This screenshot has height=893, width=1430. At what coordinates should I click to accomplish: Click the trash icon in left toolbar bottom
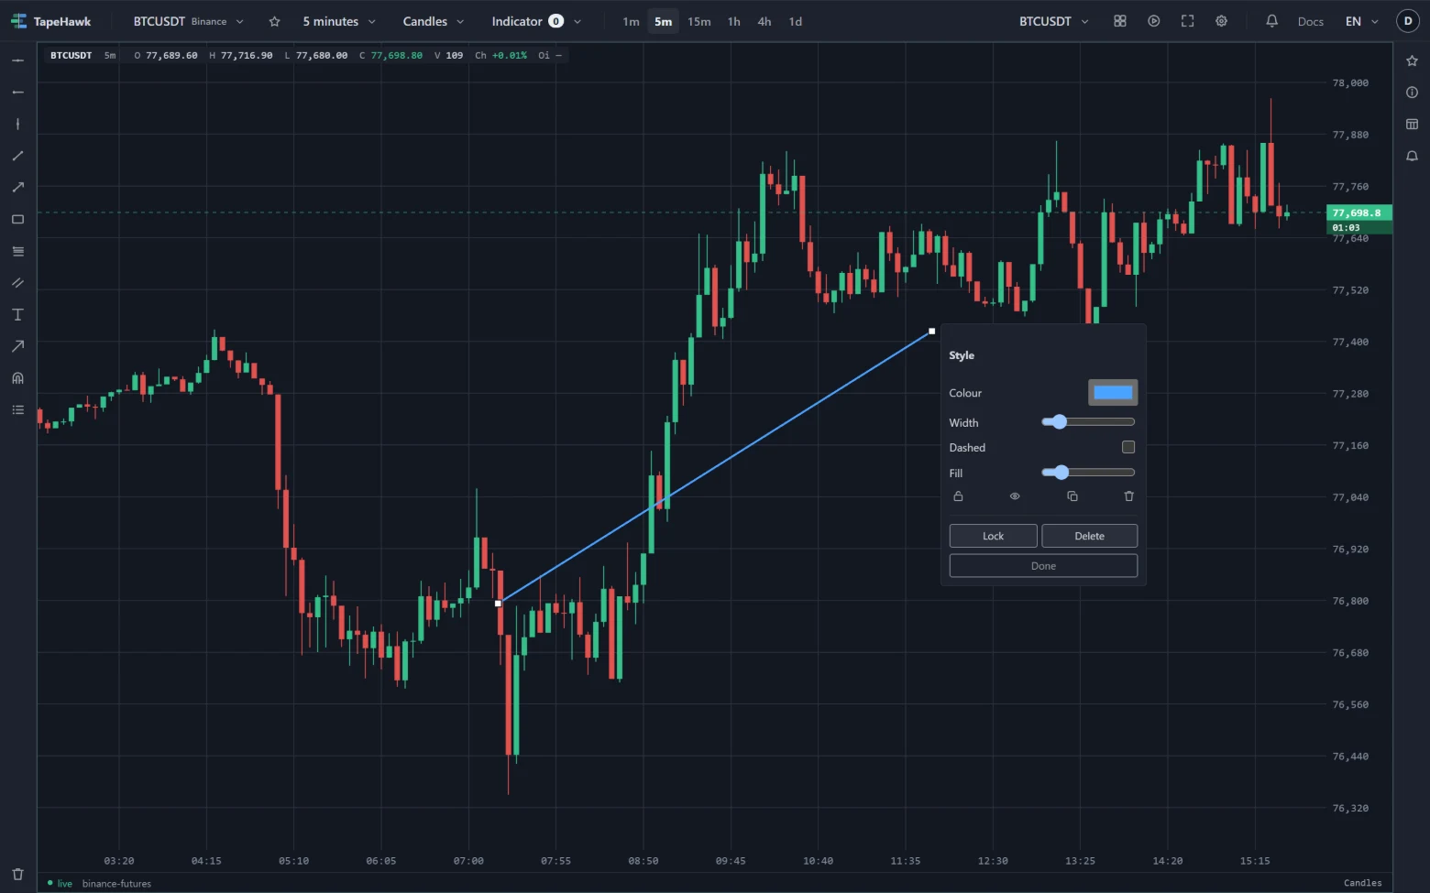pyautogui.click(x=17, y=875)
